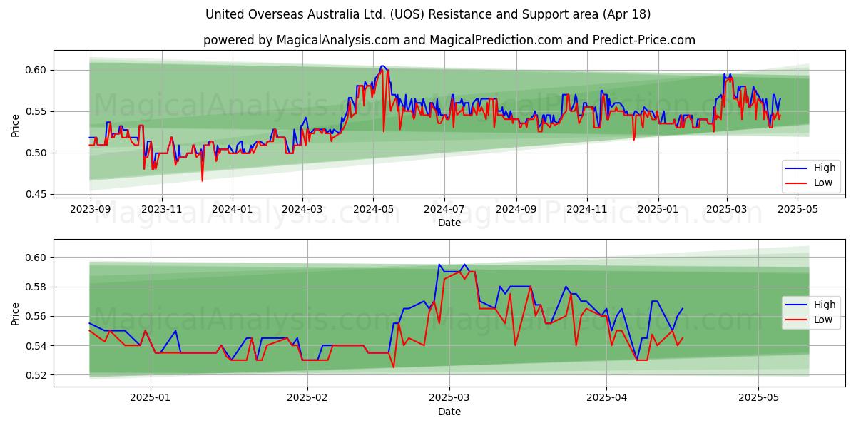Image resolution: width=856 pixels, height=428 pixels.
Task: Click the '2024-03' tick label on top chart
Action: tap(302, 210)
